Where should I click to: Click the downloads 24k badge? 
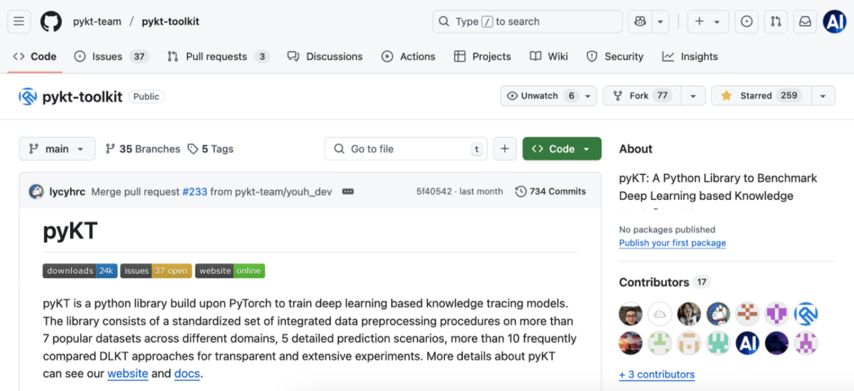tap(80, 271)
